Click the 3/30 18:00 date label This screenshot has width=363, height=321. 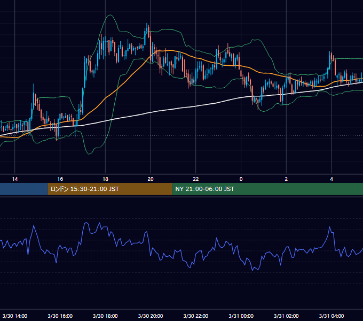(105, 316)
